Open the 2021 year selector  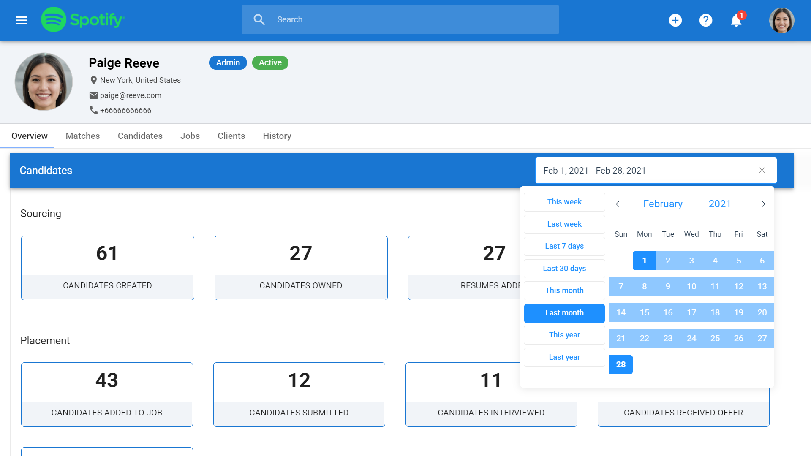click(x=719, y=204)
